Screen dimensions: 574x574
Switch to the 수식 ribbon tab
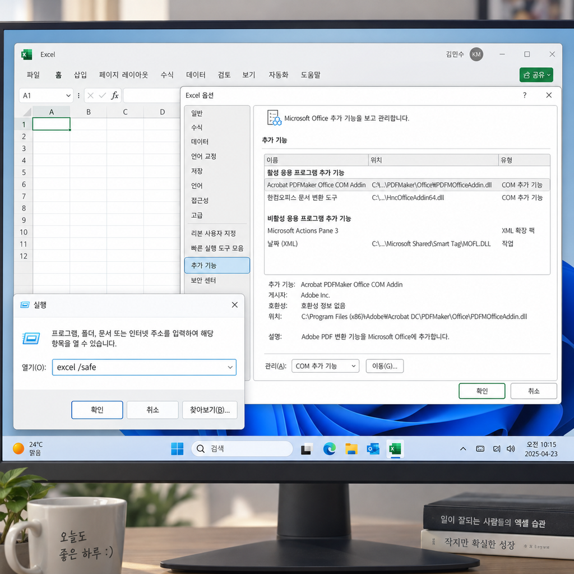coord(167,75)
